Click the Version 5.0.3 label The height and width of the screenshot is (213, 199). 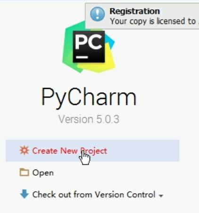pyautogui.click(x=89, y=119)
